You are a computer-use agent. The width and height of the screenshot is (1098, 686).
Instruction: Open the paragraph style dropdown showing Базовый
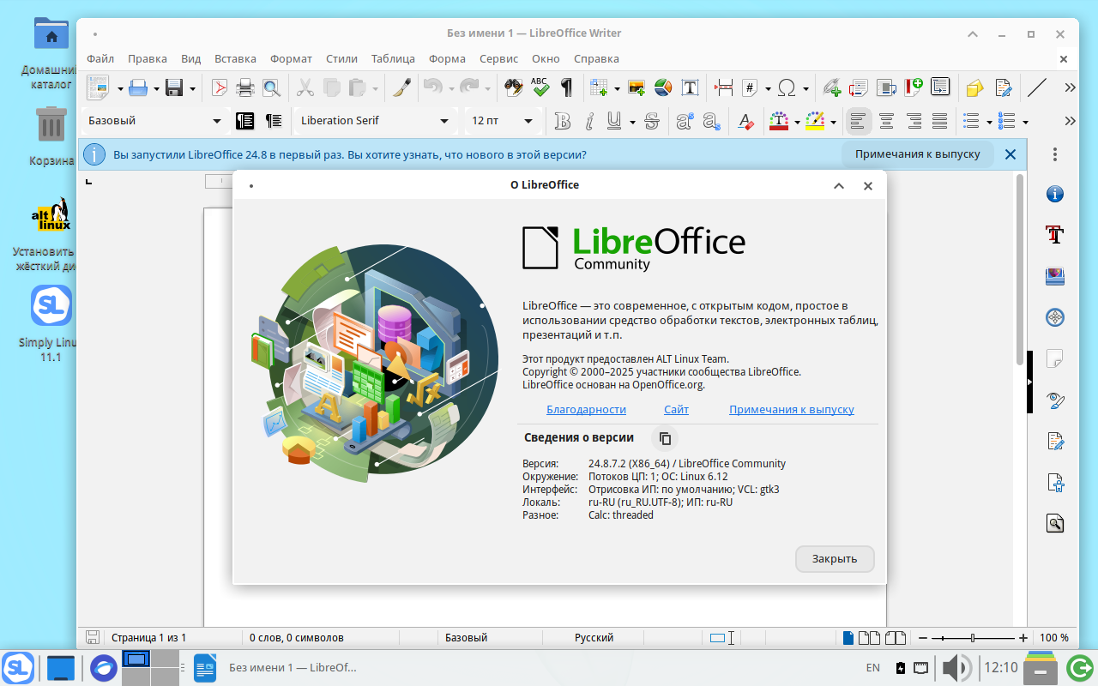[217, 120]
